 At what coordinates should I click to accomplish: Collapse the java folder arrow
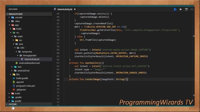(13, 44)
